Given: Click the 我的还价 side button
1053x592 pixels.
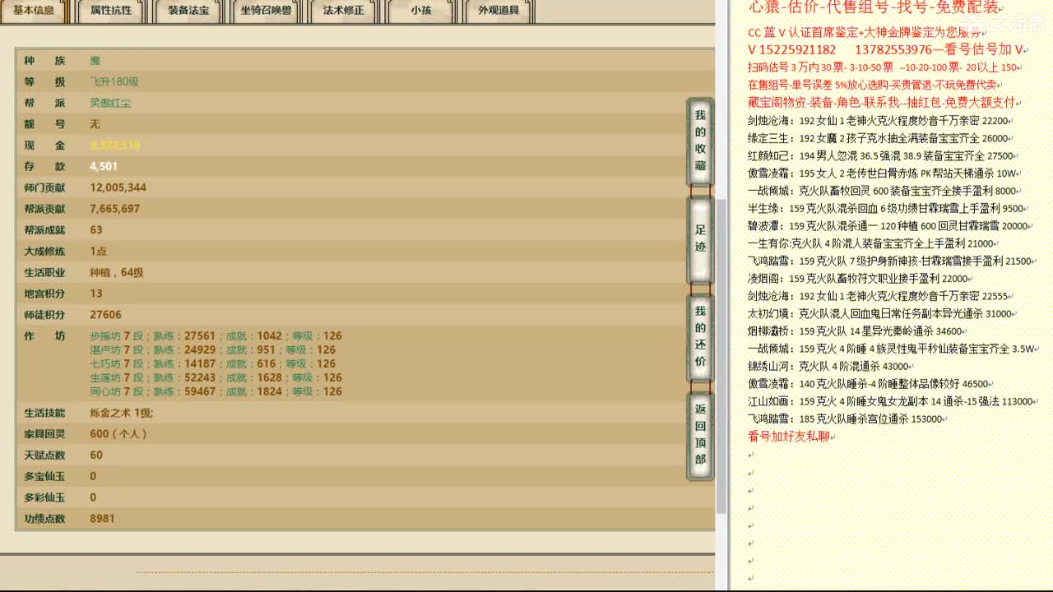Looking at the screenshot, I should click(700, 336).
